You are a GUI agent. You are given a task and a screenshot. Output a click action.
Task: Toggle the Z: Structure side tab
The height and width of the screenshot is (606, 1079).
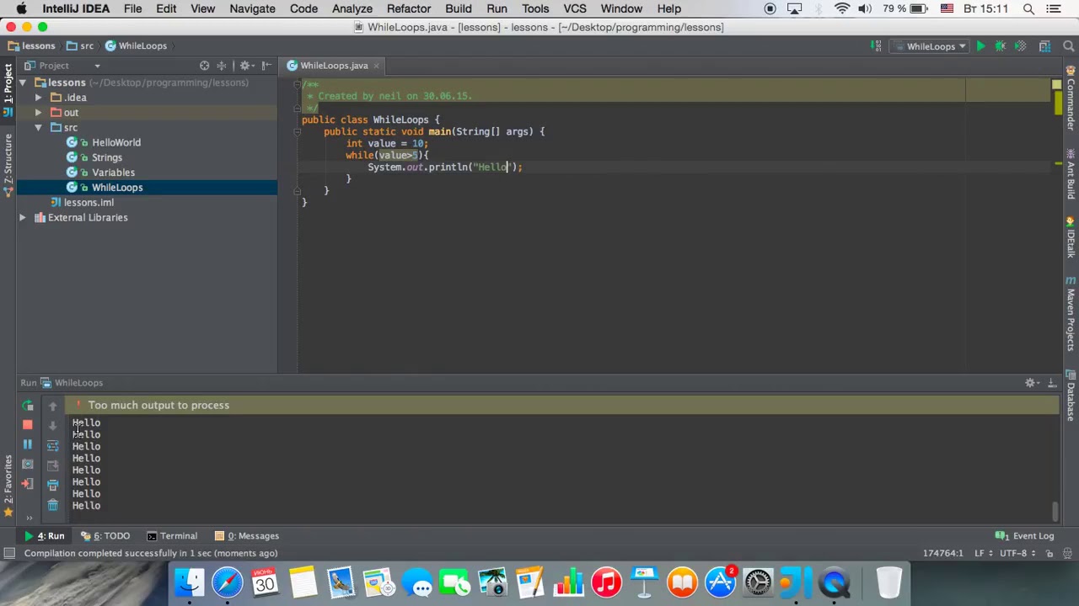[8, 164]
